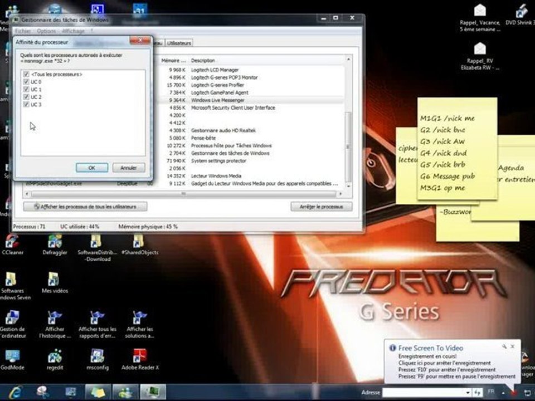Screen dimensions: 535x401
Task: Select the Microsoft Security Client User Interface row
Action: [x=251, y=107]
